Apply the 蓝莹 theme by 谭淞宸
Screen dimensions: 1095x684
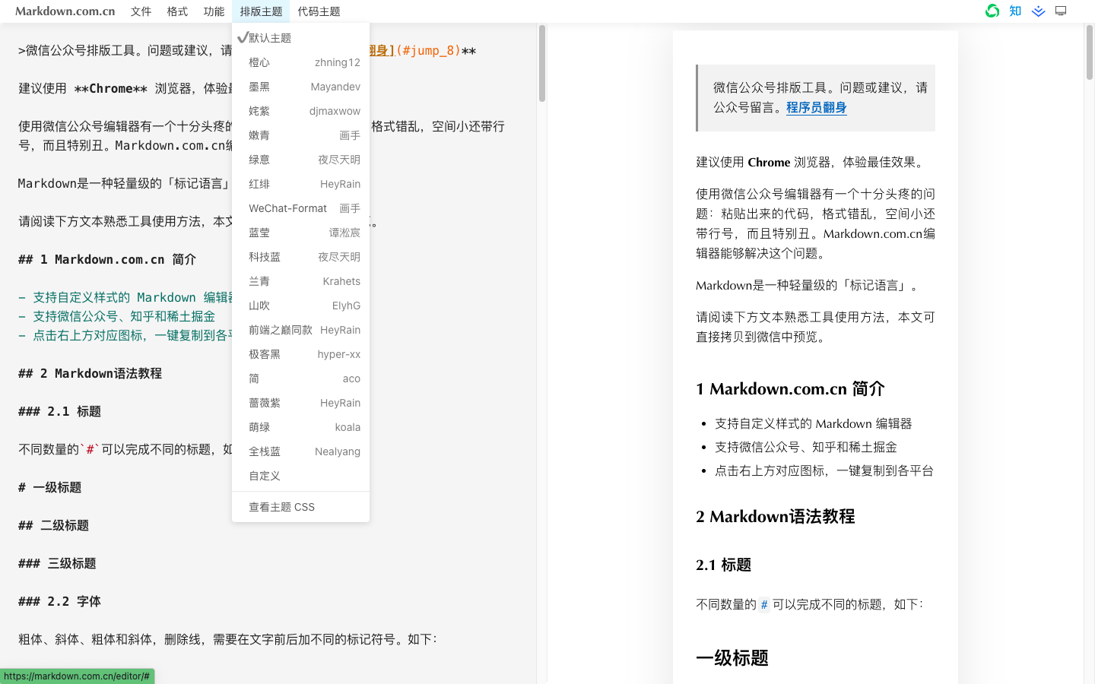[300, 232]
